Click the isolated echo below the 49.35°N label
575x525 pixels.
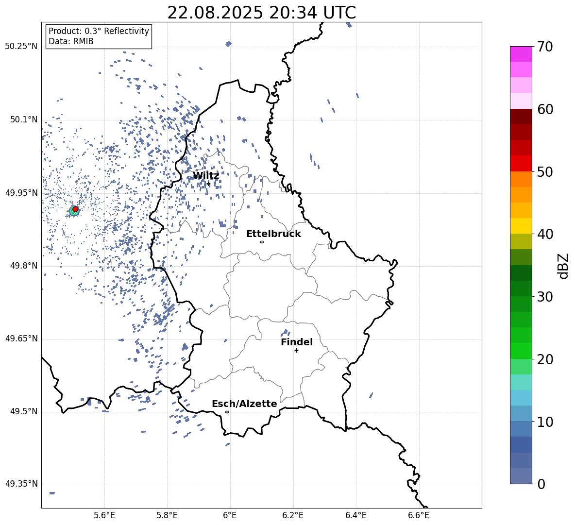click(52, 493)
